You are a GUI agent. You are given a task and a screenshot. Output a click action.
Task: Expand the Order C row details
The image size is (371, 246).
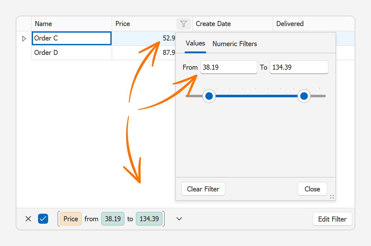click(24, 39)
